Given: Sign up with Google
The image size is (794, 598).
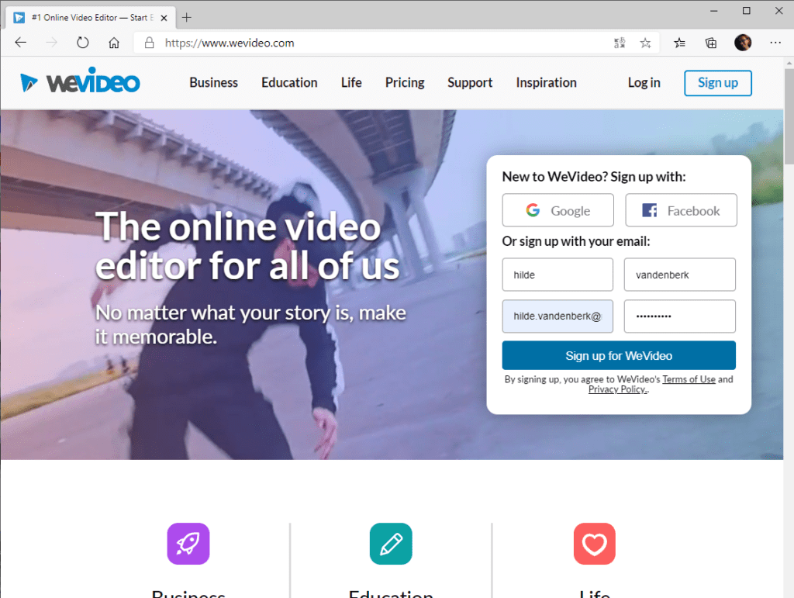Looking at the screenshot, I should tap(558, 210).
